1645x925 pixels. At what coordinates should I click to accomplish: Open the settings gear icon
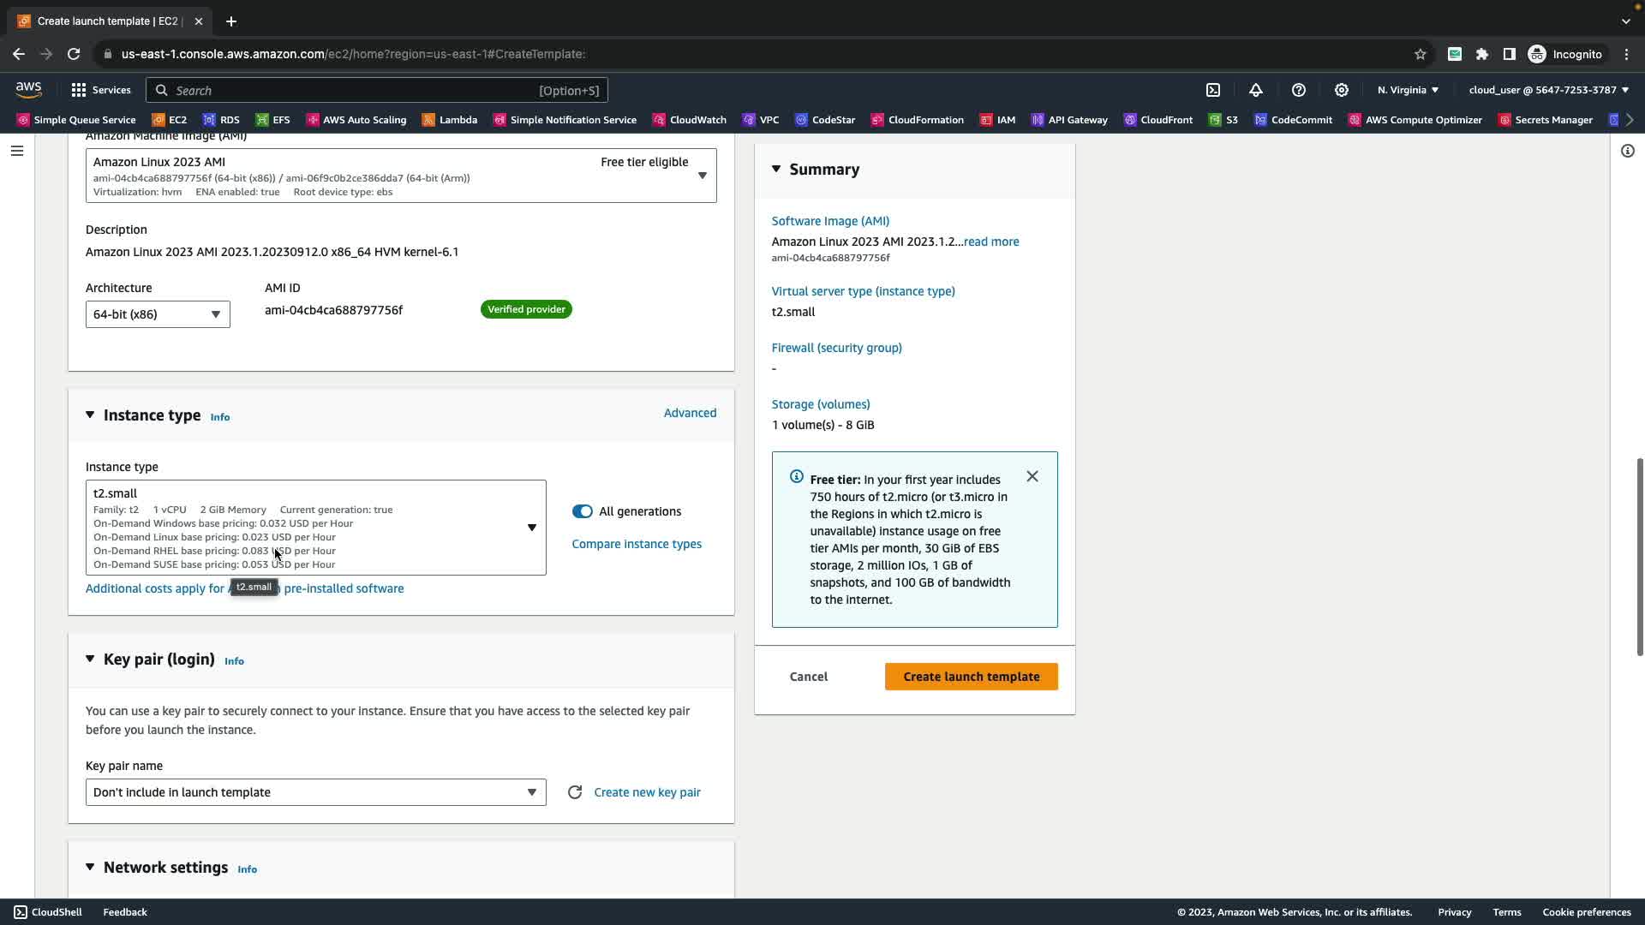tap(1342, 90)
